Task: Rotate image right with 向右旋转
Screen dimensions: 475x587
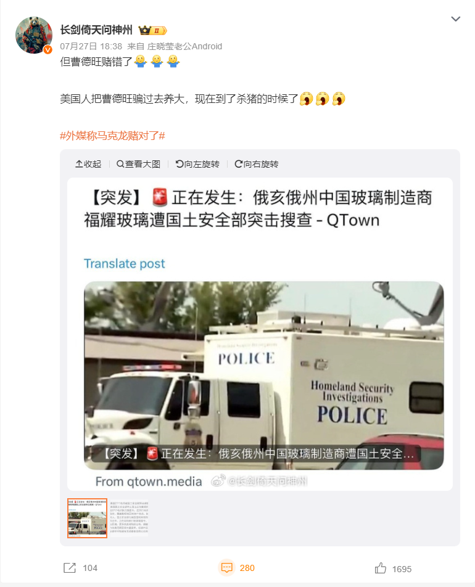Action: click(257, 164)
